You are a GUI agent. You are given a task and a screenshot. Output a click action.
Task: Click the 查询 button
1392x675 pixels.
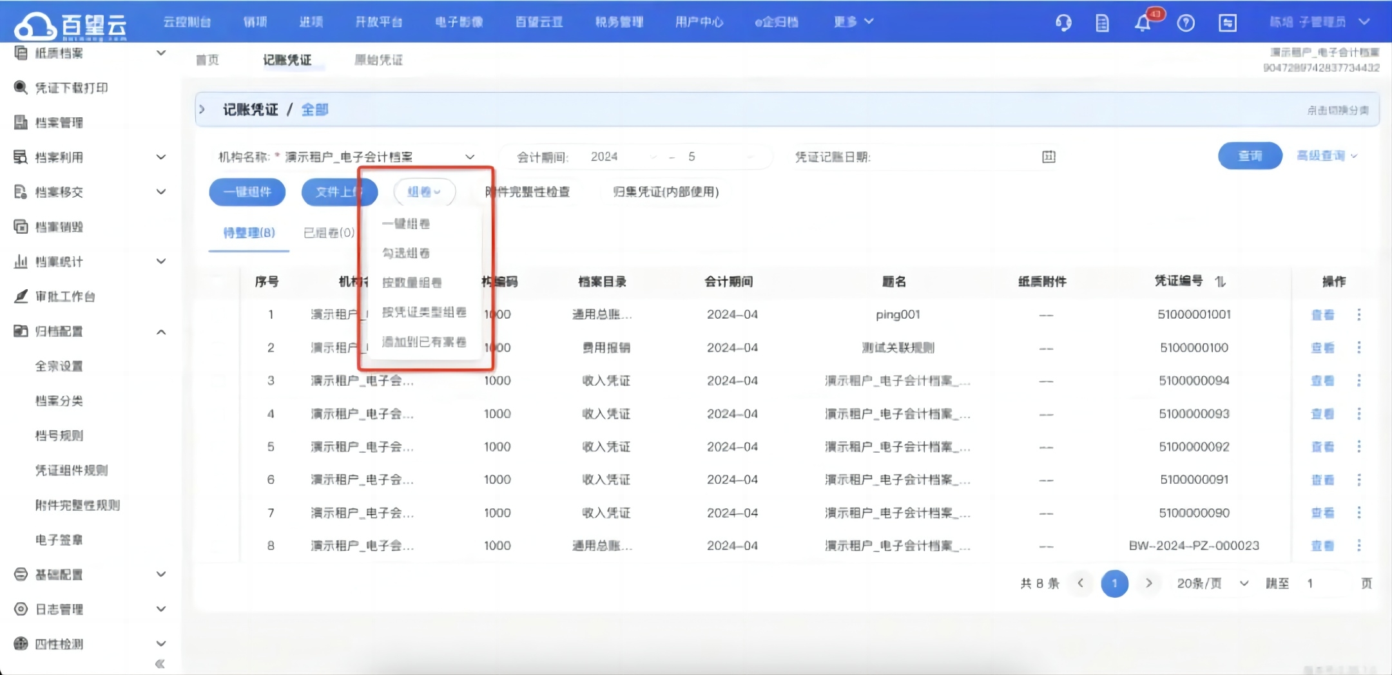click(1250, 156)
